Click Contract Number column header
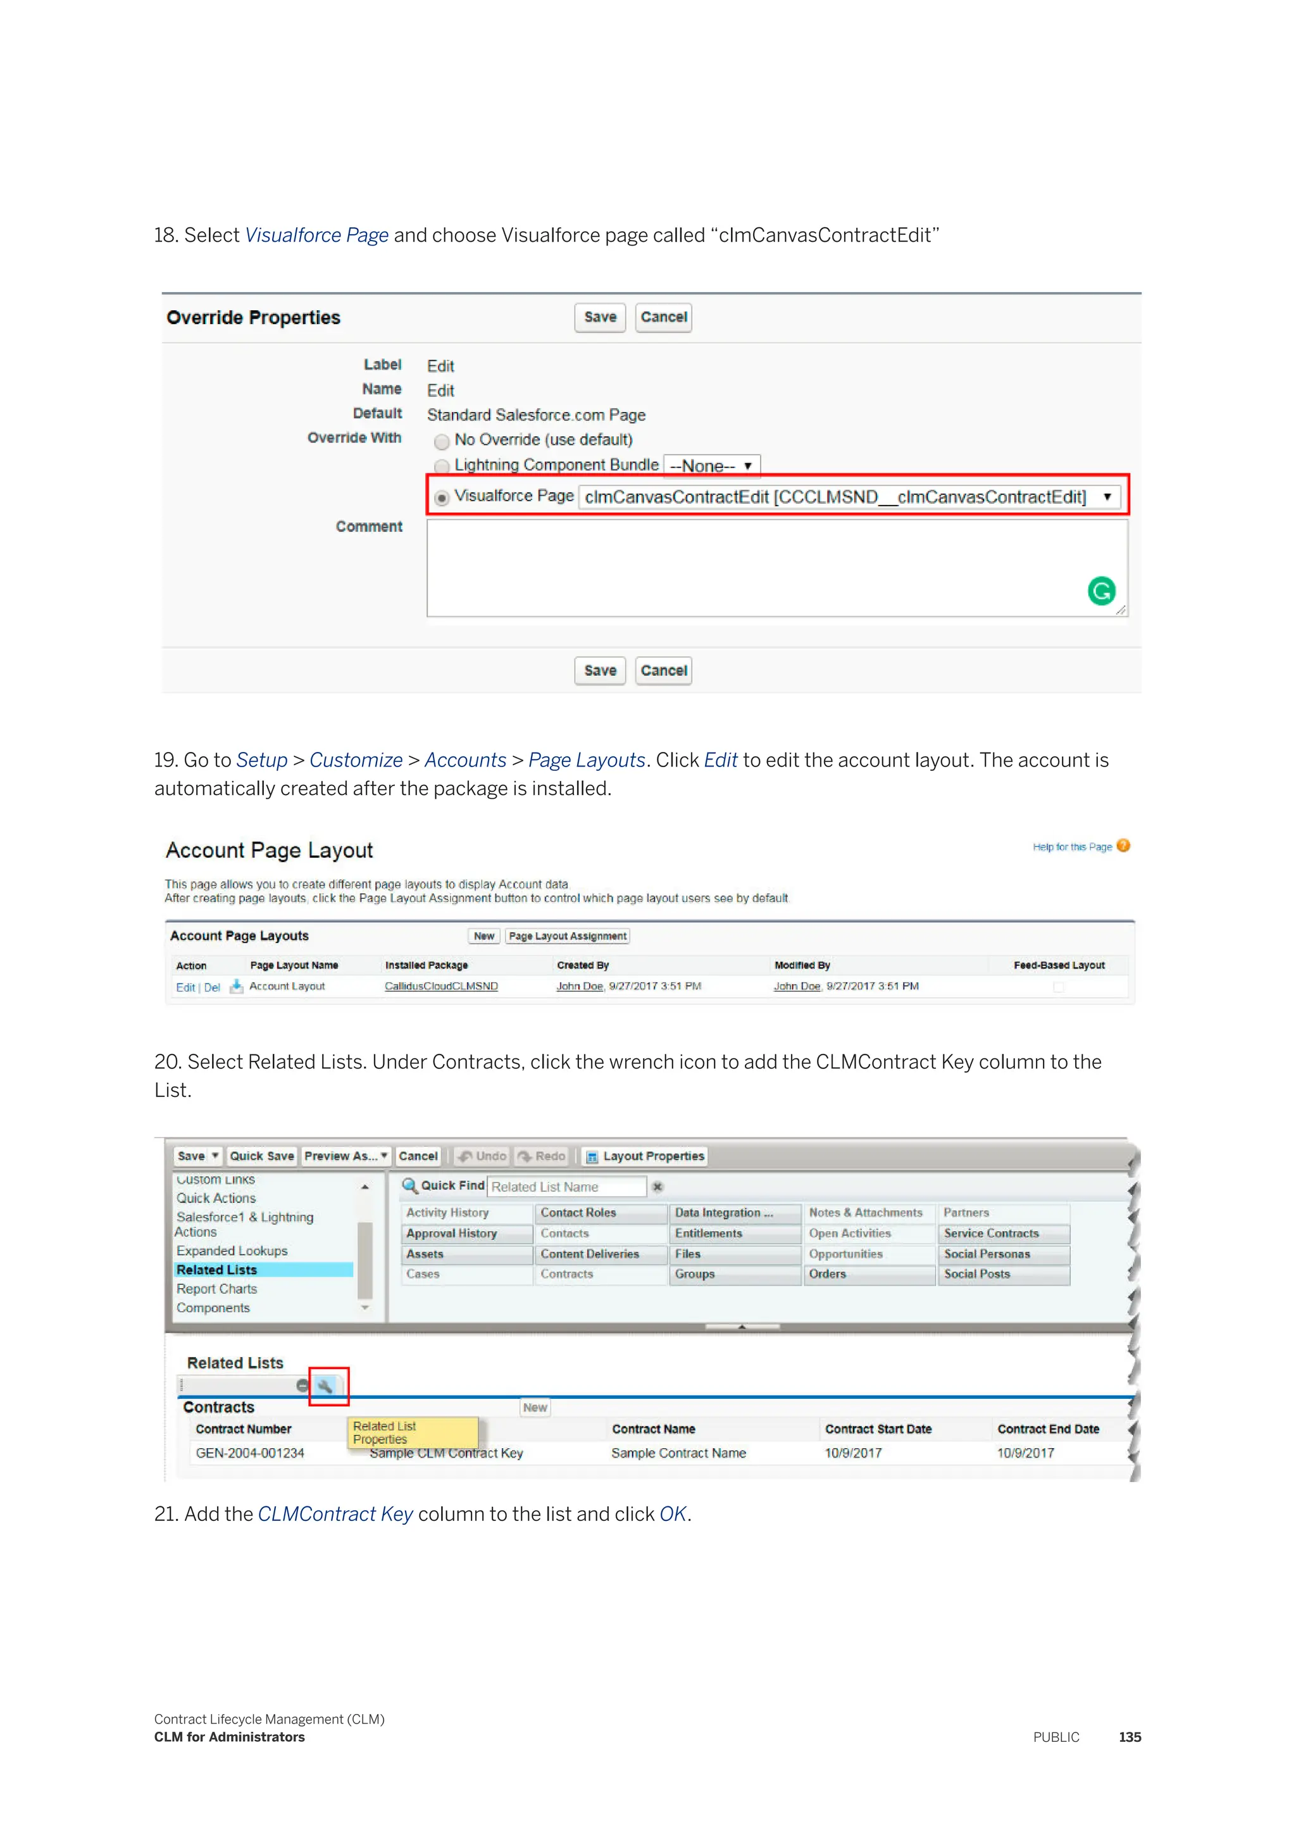Screen dimensions: 1296x1833 [x=244, y=1429]
